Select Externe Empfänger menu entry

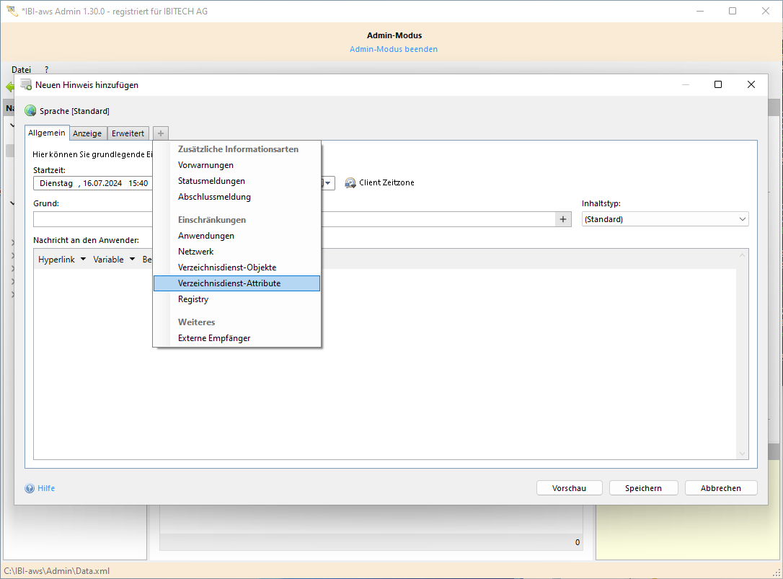(x=214, y=338)
